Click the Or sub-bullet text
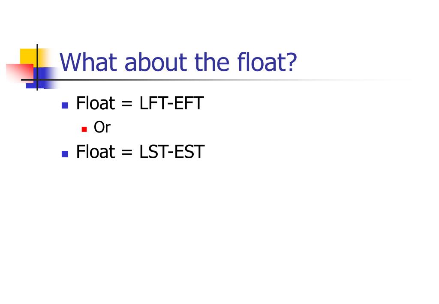Viewport: 439px width, 304px height. pos(102,127)
